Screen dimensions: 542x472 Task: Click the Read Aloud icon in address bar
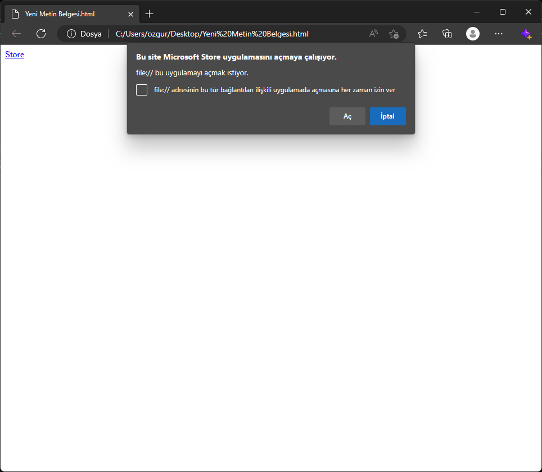pyautogui.click(x=373, y=34)
